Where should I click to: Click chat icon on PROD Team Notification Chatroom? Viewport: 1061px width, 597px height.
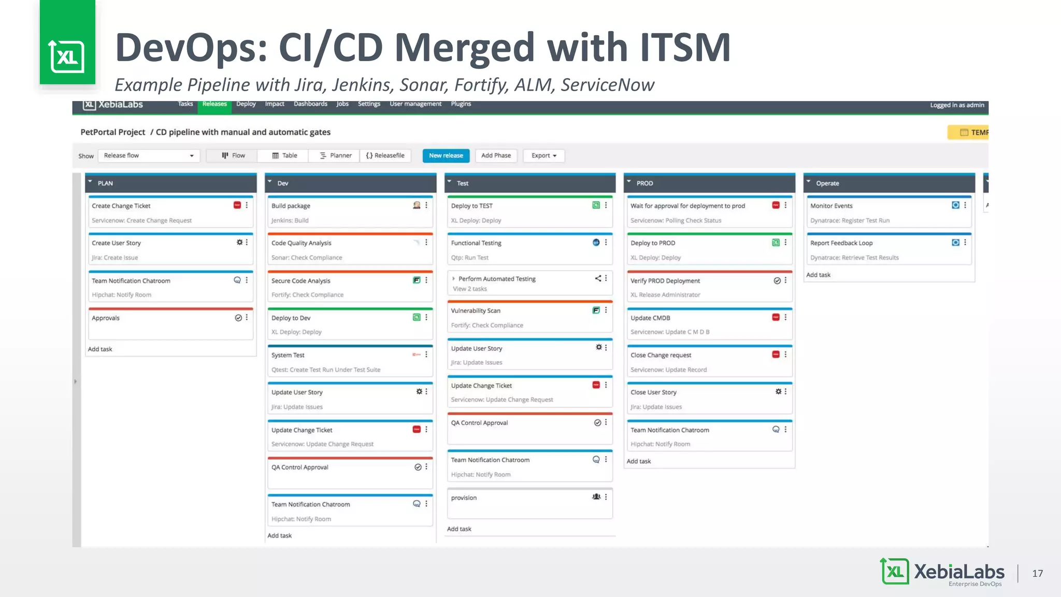coord(776,429)
